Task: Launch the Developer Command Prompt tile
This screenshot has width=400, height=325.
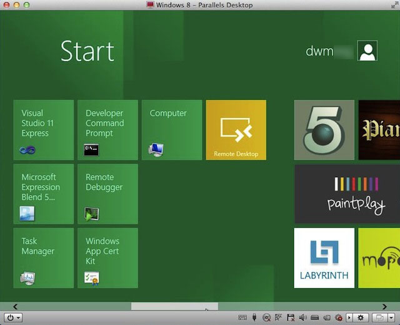Action: tap(107, 130)
